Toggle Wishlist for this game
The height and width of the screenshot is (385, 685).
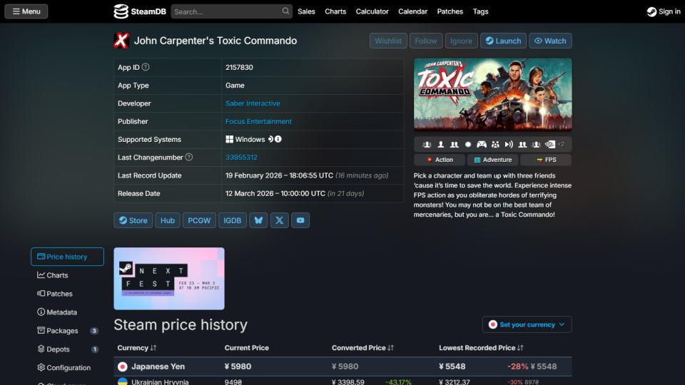click(388, 41)
